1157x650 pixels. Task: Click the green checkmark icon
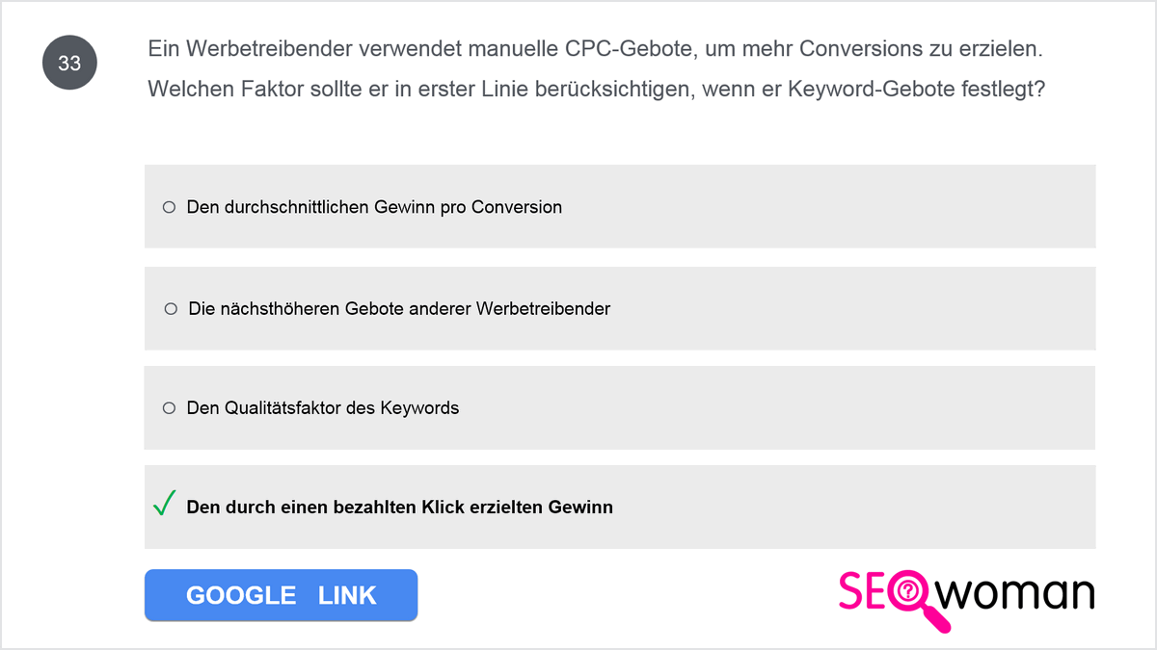pyautogui.click(x=164, y=504)
